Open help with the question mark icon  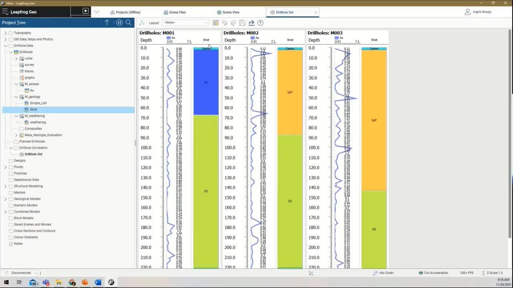261,23
